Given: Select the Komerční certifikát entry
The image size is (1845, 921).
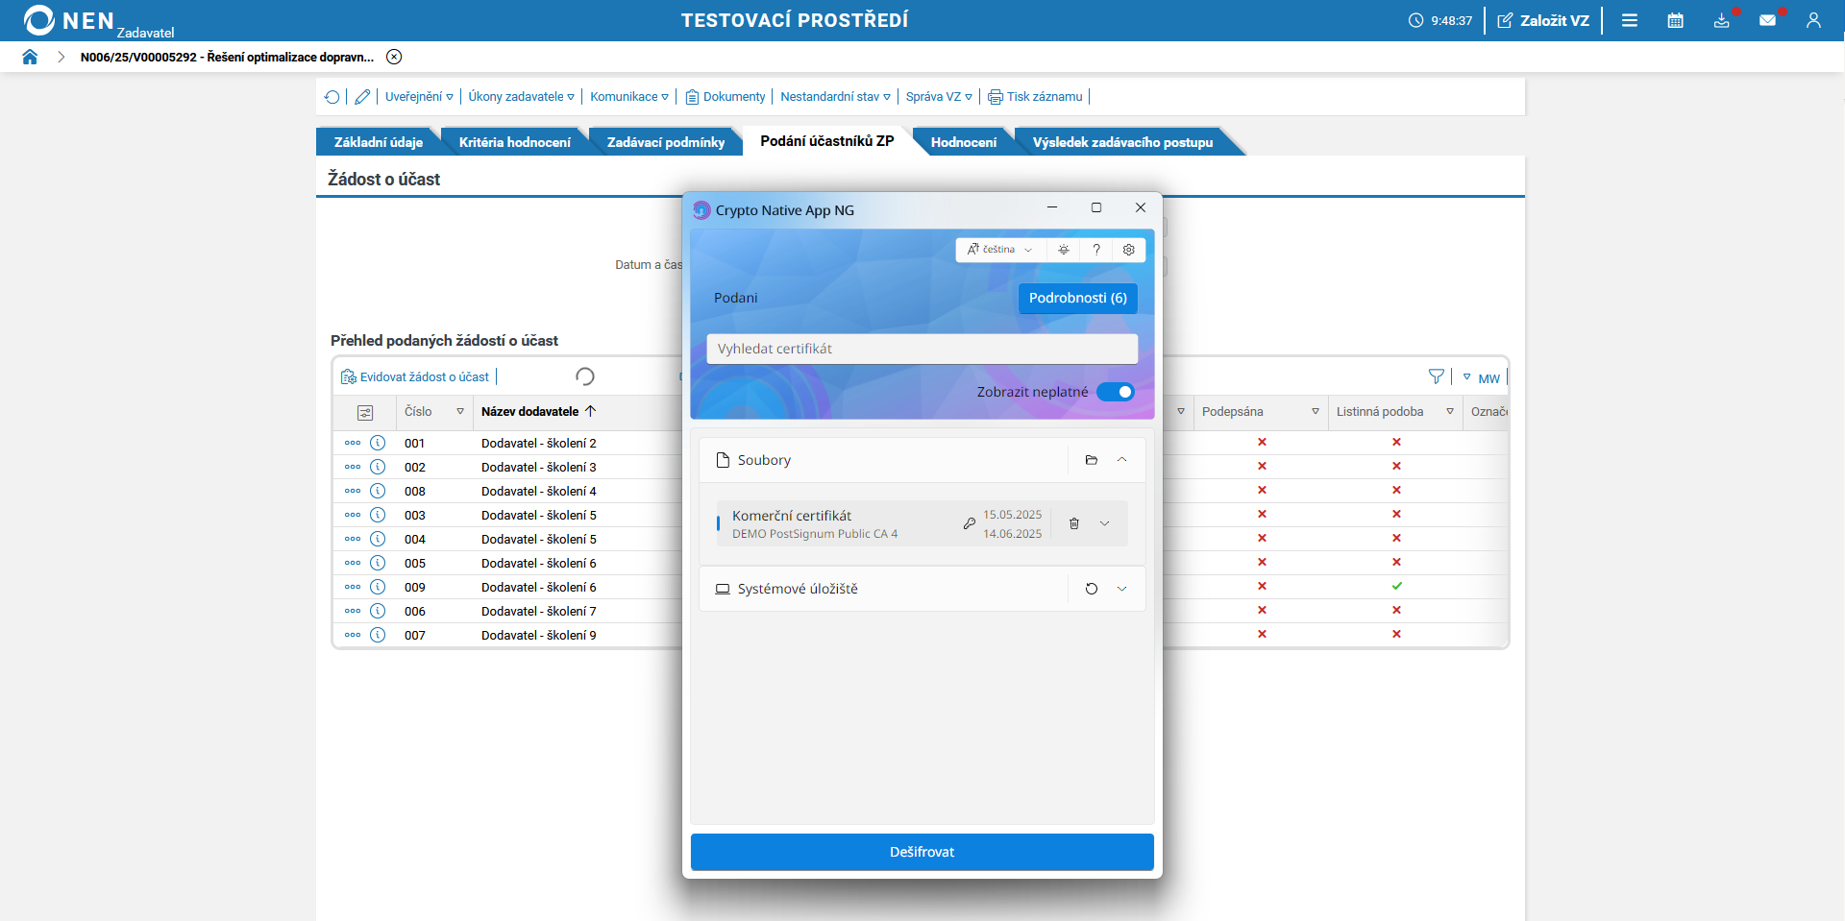Looking at the screenshot, I should point(922,523).
